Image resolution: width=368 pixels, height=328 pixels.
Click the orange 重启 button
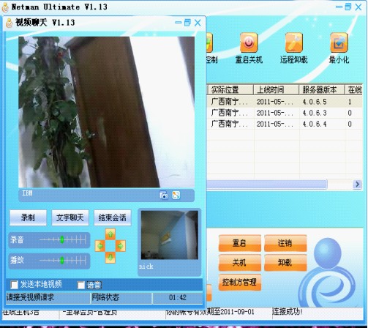239,243
